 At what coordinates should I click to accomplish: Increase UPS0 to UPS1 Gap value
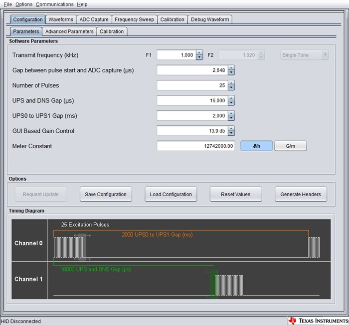[x=231, y=113]
